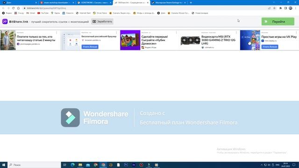The image size is (299, 168).
Task: Open options menu on the first ad
Action: (x=57, y=33)
